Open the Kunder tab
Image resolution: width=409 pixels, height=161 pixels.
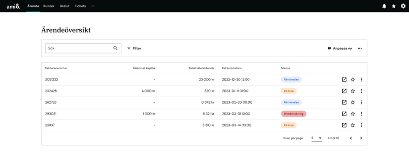pyautogui.click(x=49, y=6)
